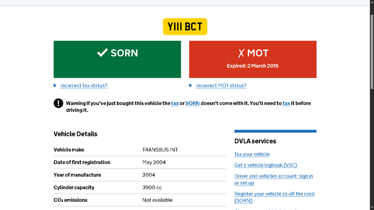
Task: Click the red MOT expired panel
Action: (252, 60)
